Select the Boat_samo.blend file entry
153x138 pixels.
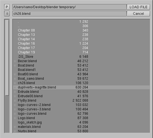[82, 79]
